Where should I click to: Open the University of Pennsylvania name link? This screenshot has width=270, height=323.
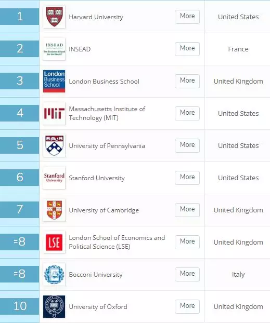tap(107, 146)
